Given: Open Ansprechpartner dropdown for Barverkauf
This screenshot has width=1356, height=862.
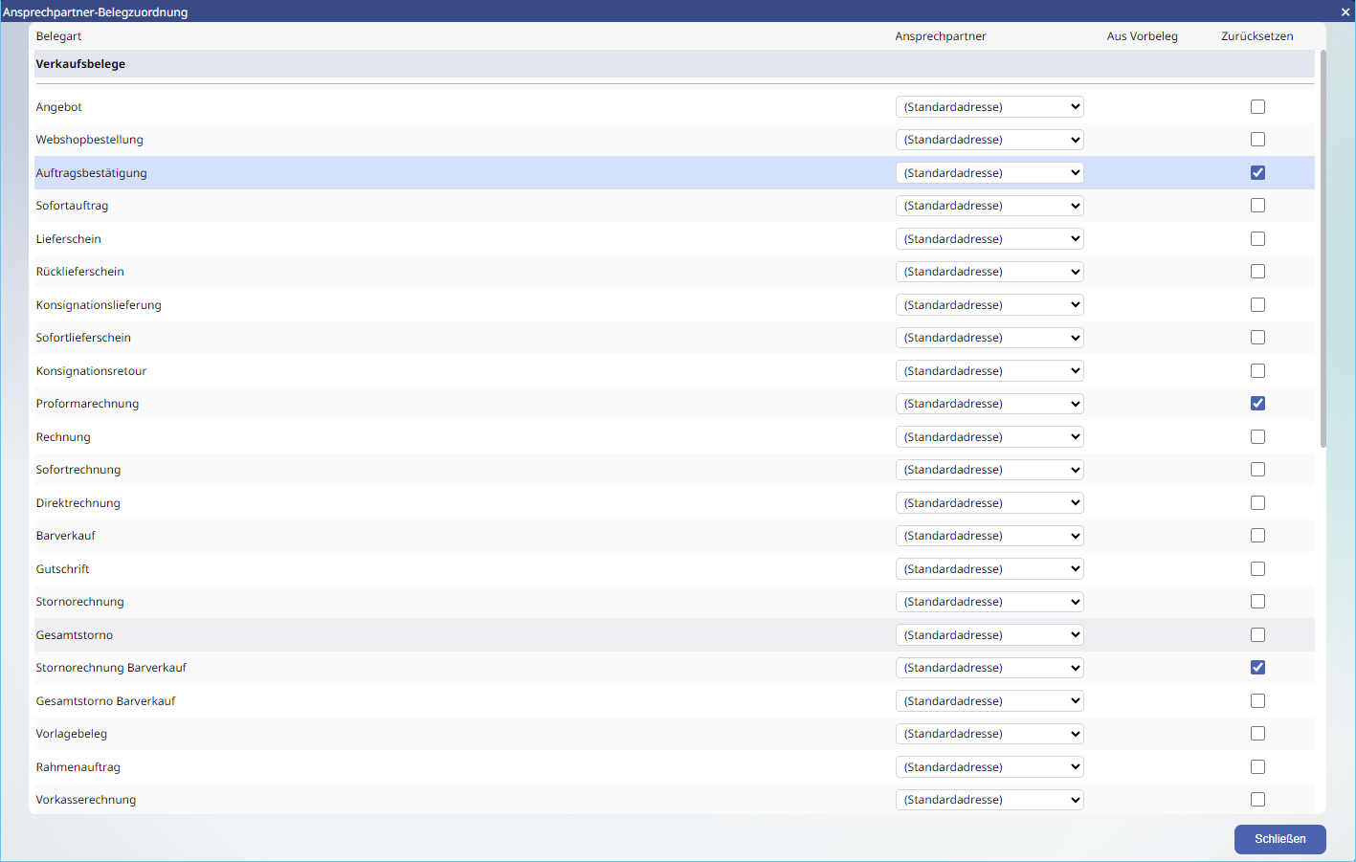Looking at the screenshot, I should point(989,536).
